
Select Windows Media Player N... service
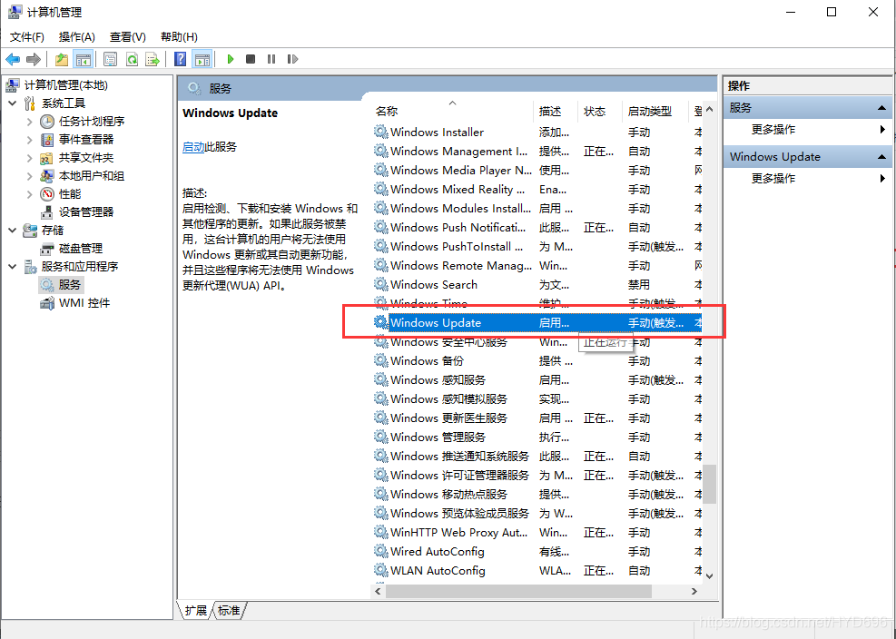537,171
